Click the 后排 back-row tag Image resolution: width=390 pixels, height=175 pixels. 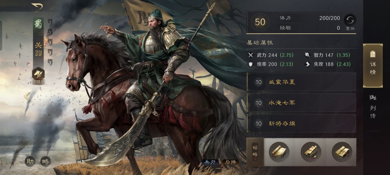click(x=230, y=162)
